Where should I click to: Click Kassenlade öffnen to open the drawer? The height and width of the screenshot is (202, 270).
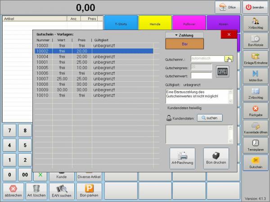pyautogui.click(x=255, y=128)
